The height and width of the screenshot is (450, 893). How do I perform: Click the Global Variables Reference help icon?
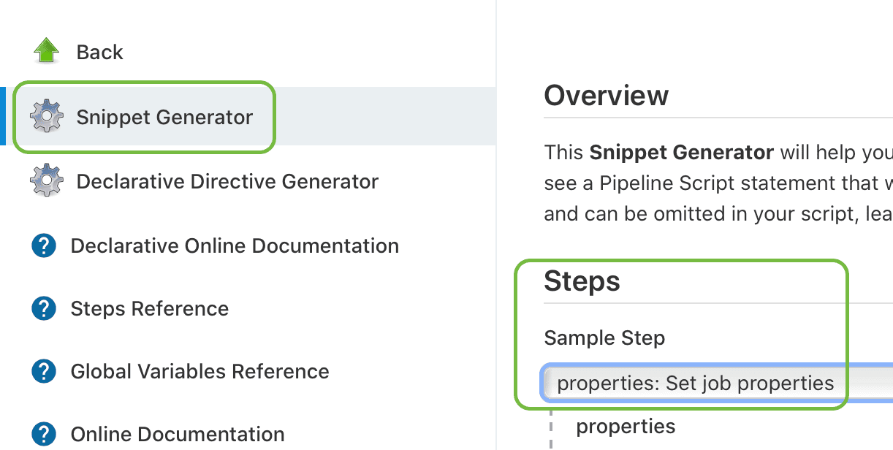click(44, 371)
